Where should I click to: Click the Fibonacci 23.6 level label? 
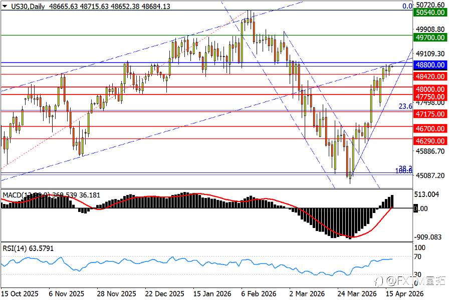(405, 106)
